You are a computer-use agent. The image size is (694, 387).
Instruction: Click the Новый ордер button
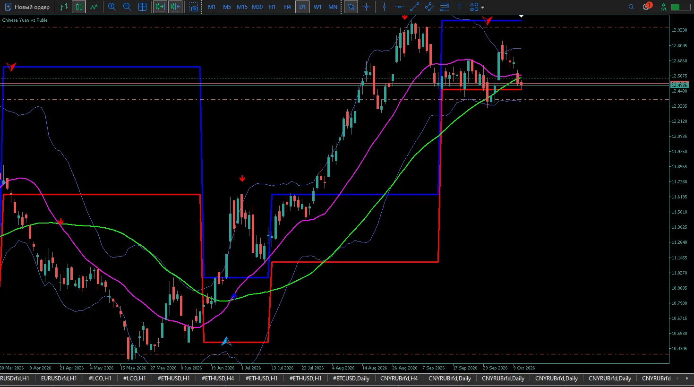click(27, 7)
